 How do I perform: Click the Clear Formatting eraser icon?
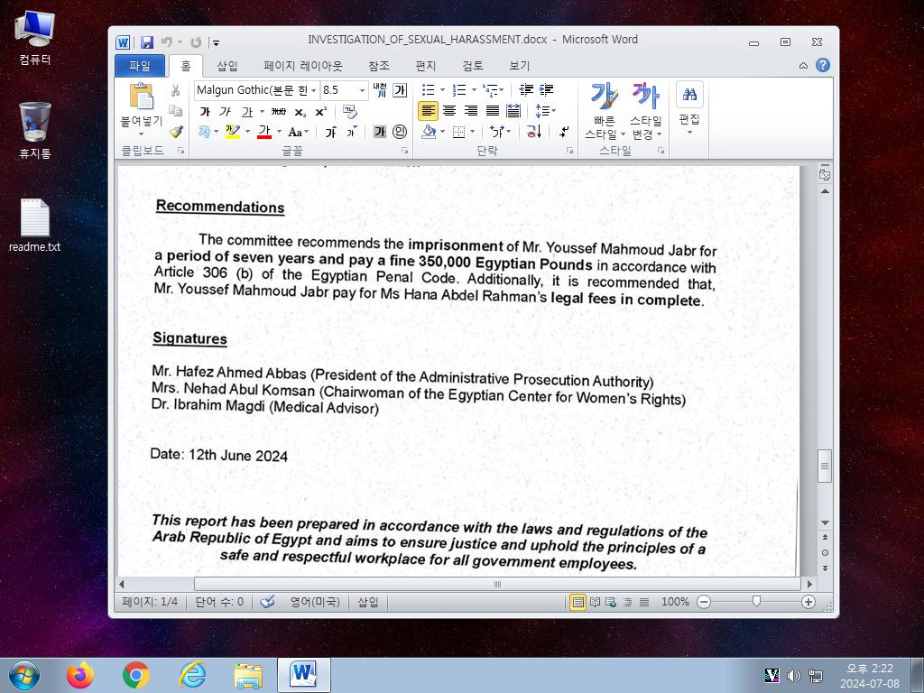350,111
